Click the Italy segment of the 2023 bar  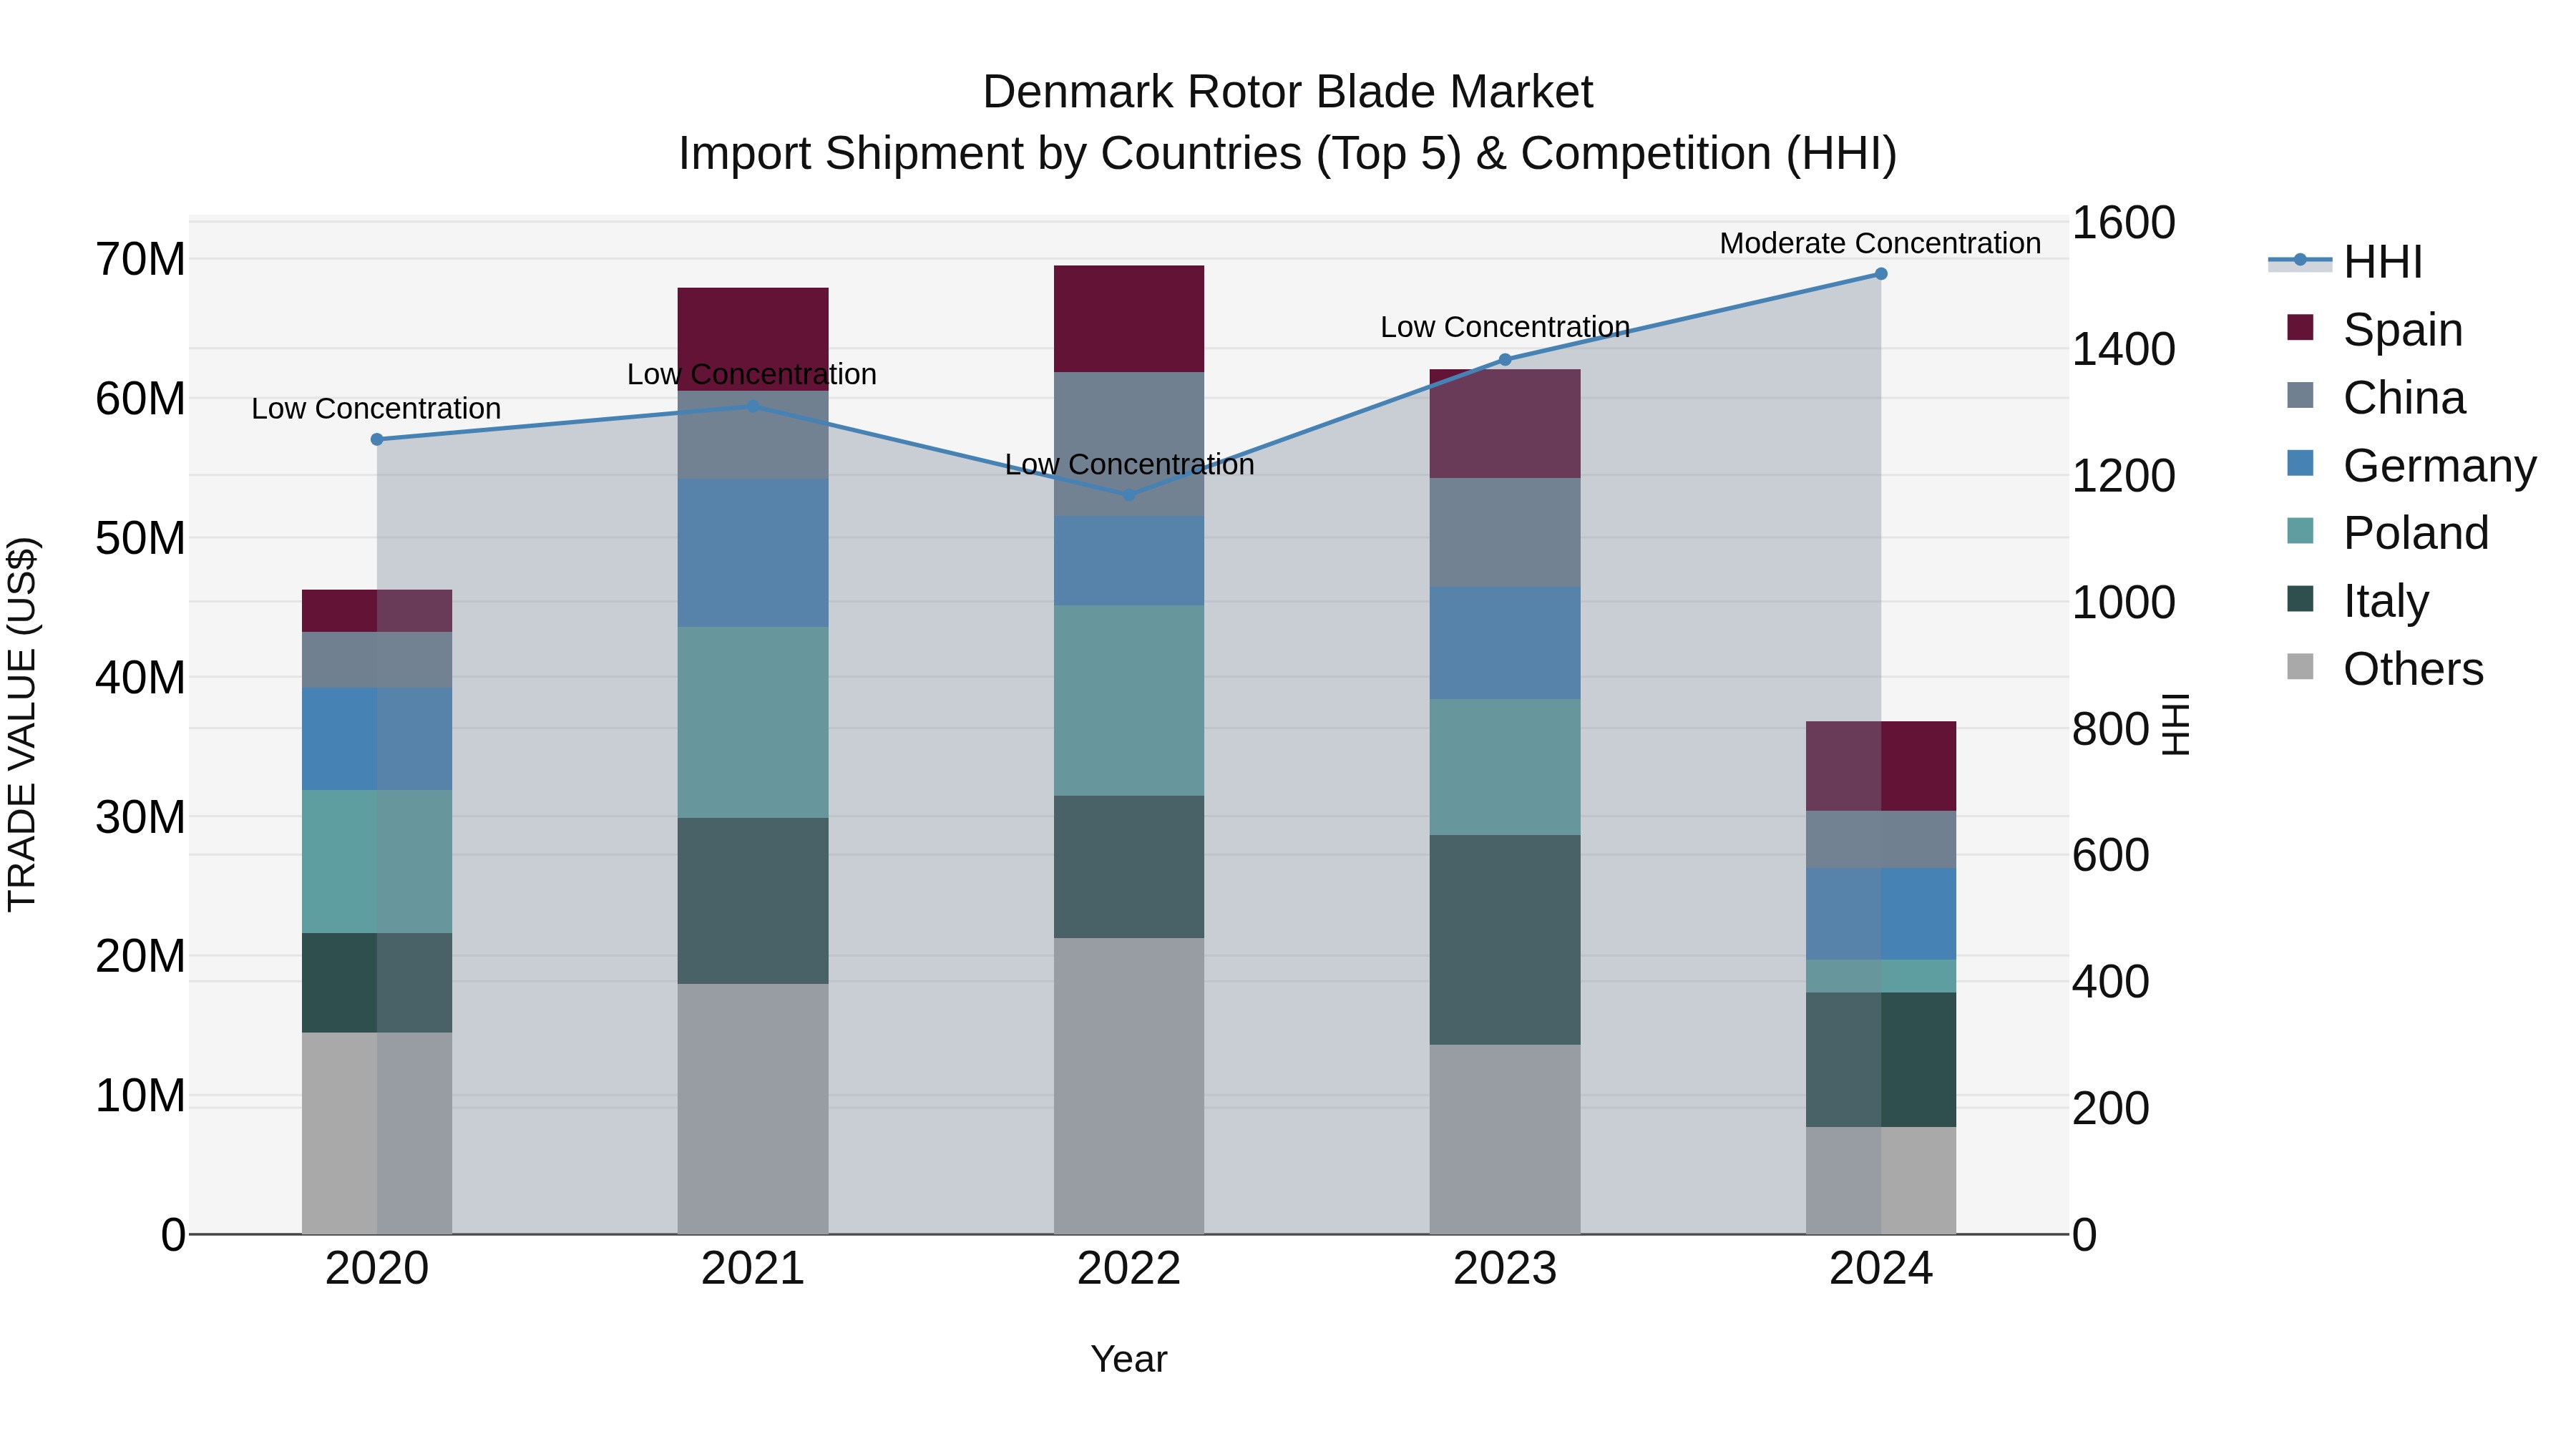point(1505,940)
